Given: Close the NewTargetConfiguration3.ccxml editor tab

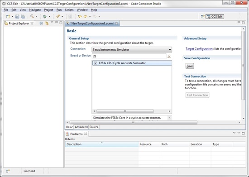Looking at the screenshot, I should 117,23.
